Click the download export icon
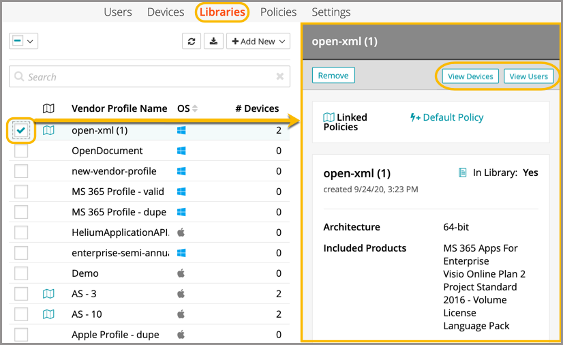The width and height of the screenshot is (563, 345). [213, 42]
